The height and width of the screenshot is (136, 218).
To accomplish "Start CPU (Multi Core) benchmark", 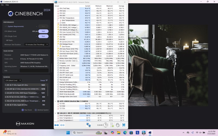I will 43,31.
